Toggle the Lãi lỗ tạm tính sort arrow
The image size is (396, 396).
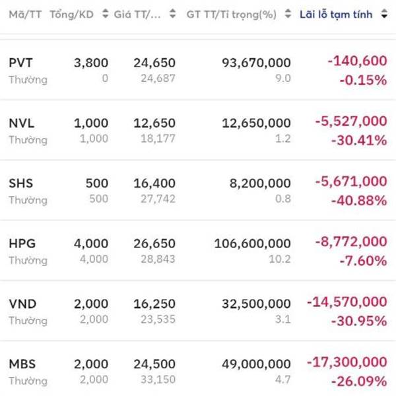[385, 14]
